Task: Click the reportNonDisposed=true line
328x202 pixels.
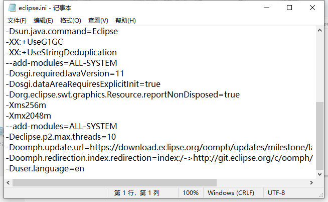Action: (x=123, y=94)
